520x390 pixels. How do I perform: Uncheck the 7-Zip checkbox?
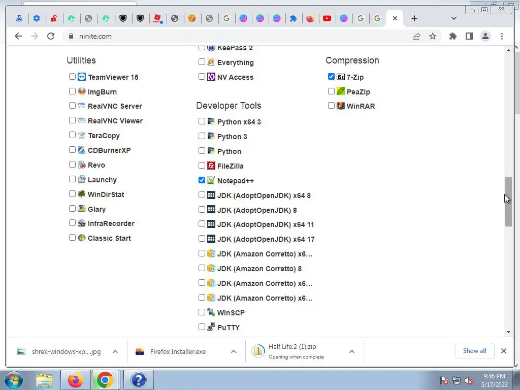[x=331, y=77]
